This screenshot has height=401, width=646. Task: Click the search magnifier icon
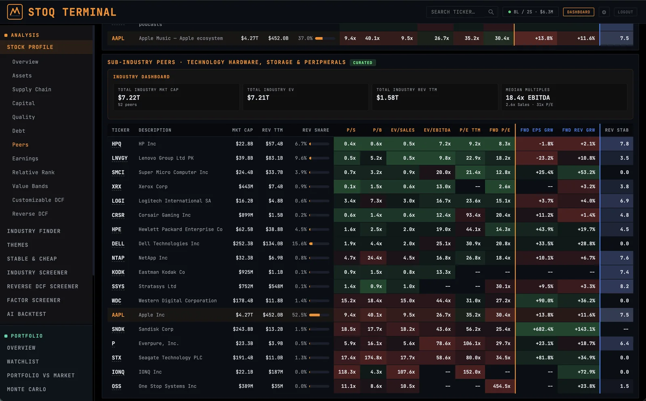(x=491, y=12)
